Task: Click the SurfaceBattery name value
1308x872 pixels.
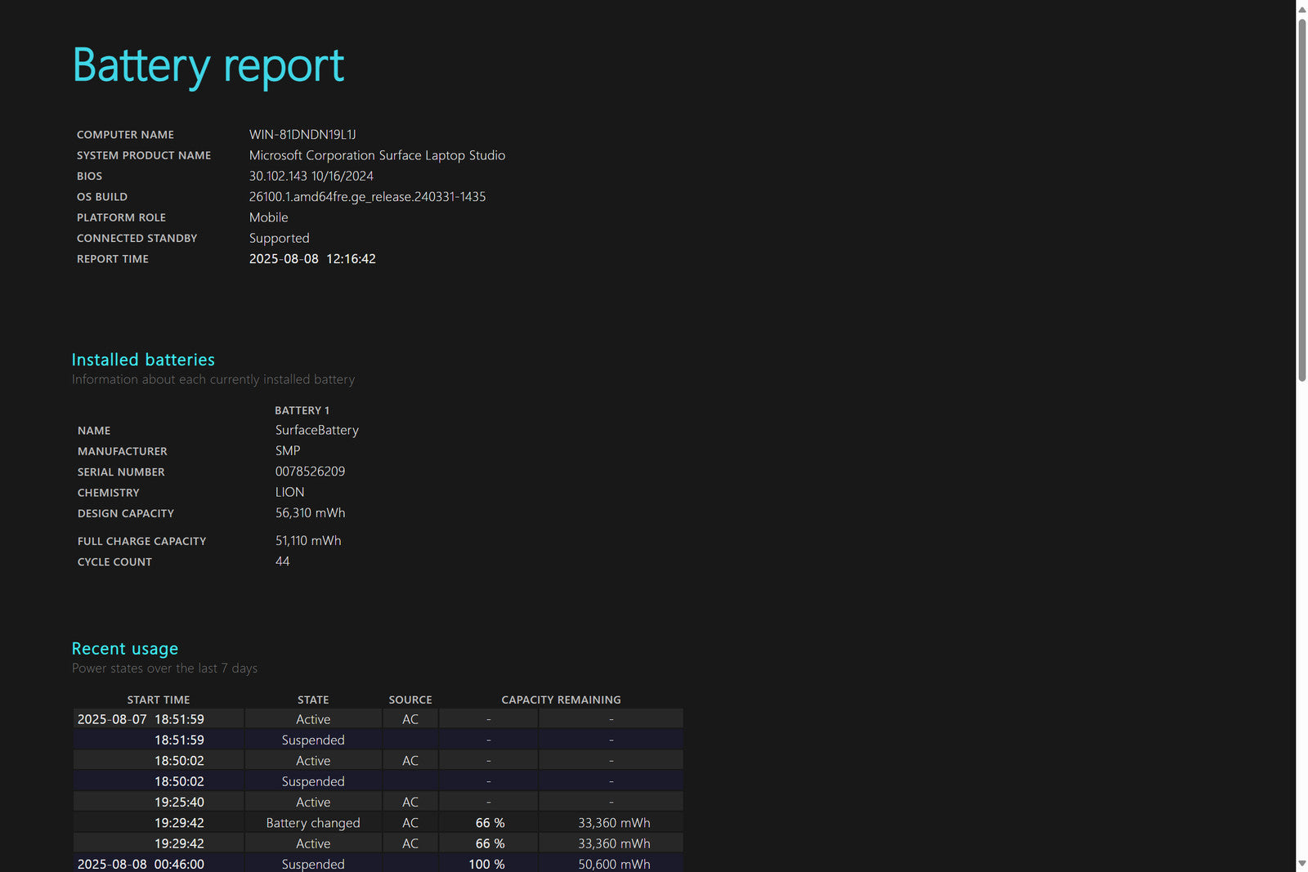Action: pyautogui.click(x=316, y=430)
